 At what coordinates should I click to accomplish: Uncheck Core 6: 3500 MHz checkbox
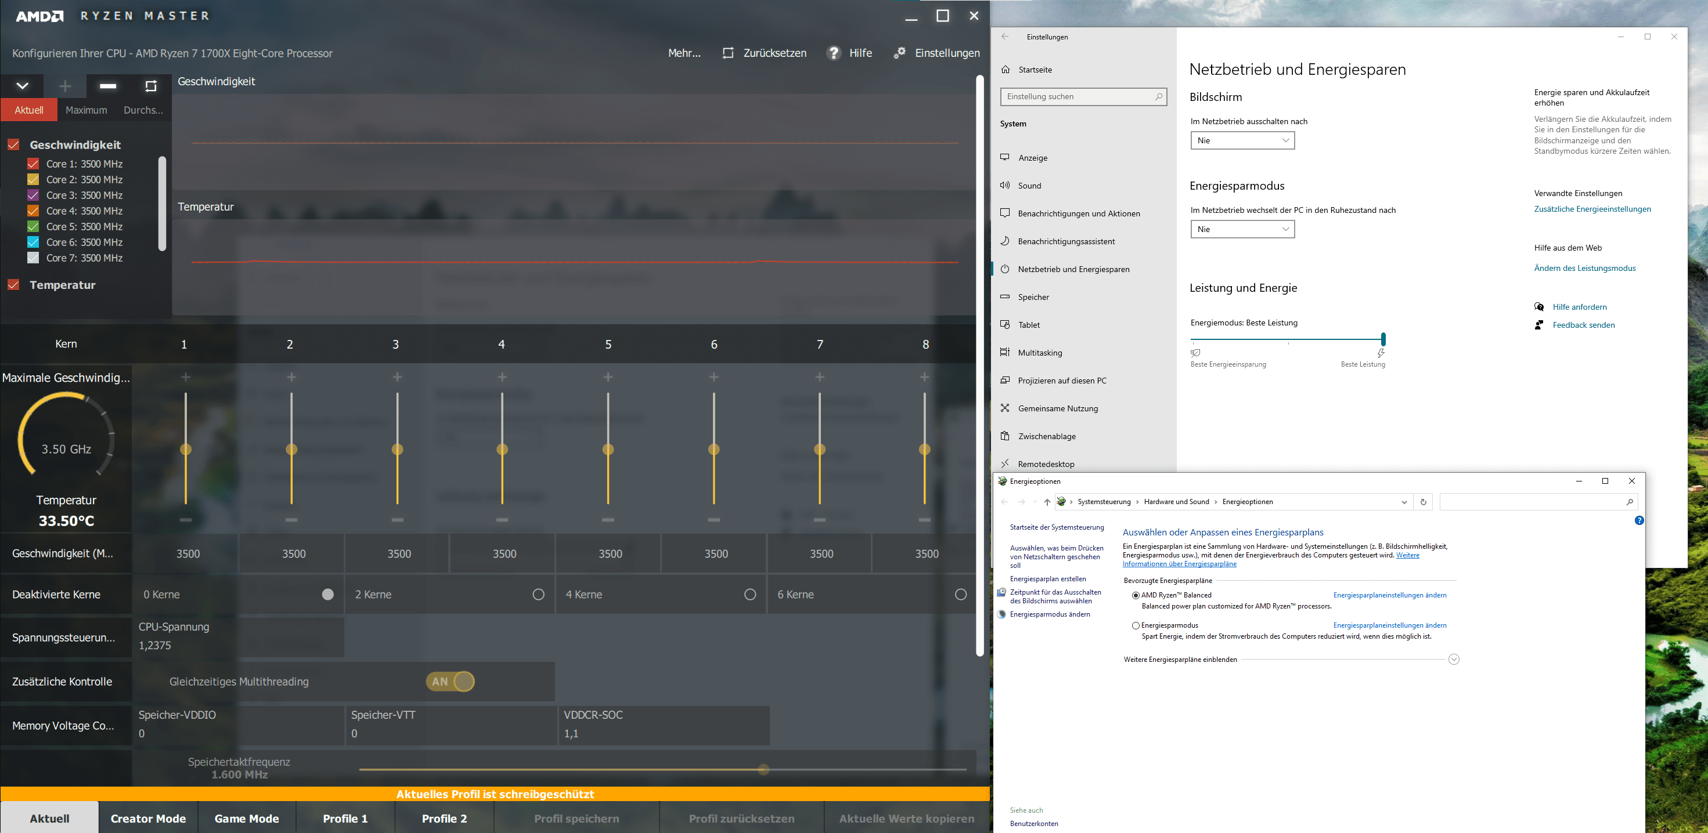tap(33, 242)
